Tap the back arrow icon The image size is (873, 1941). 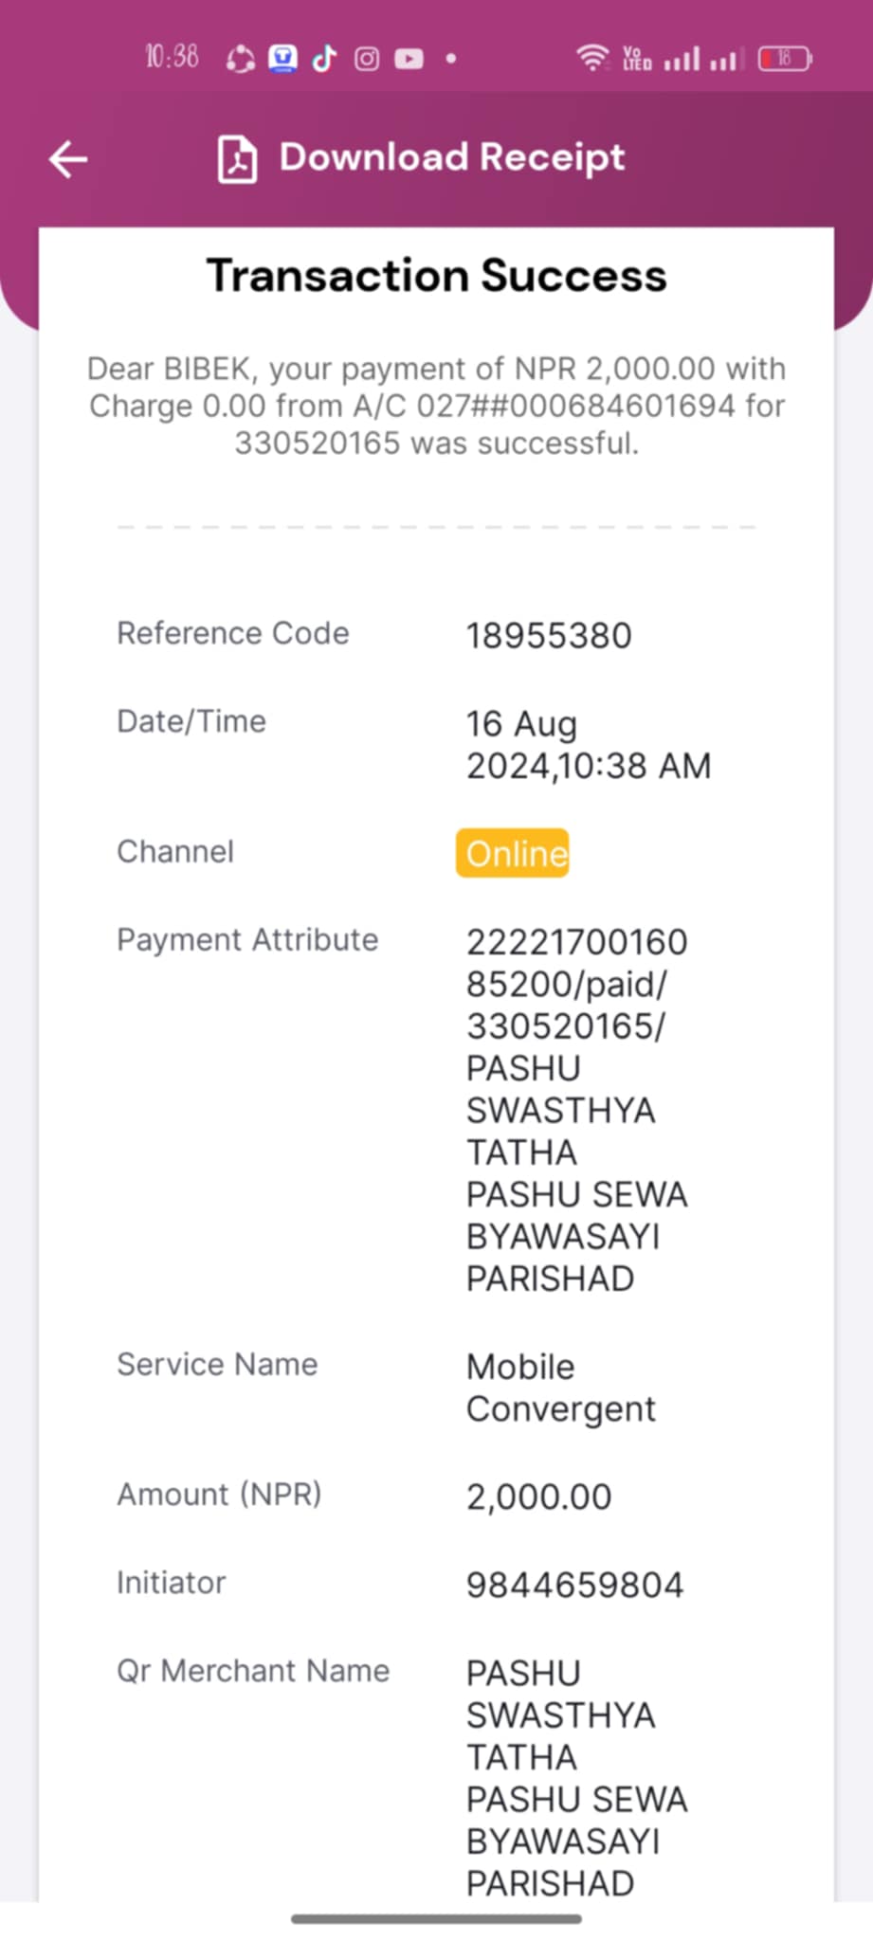point(68,159)
